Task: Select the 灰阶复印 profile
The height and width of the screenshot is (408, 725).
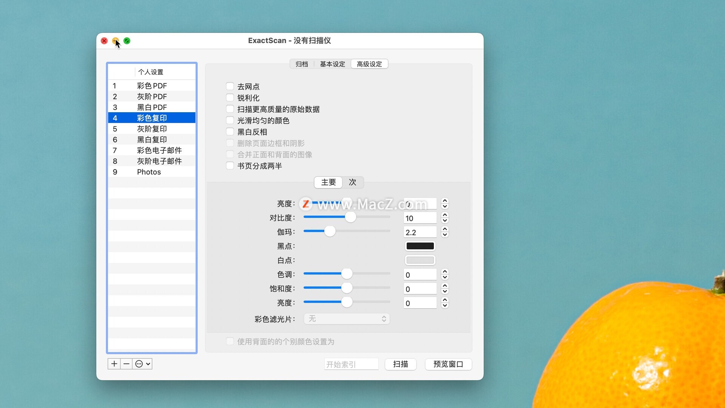Action: coord(152,129)
